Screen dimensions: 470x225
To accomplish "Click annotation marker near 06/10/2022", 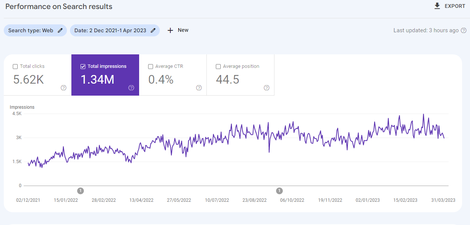I will pos(279,191).
